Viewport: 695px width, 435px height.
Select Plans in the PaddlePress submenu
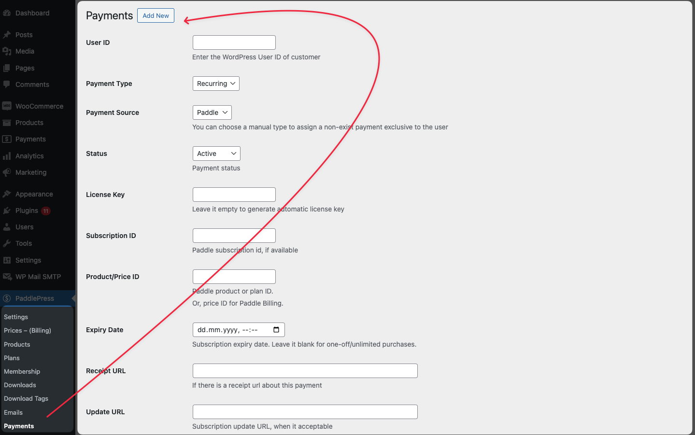pos(12,358)
